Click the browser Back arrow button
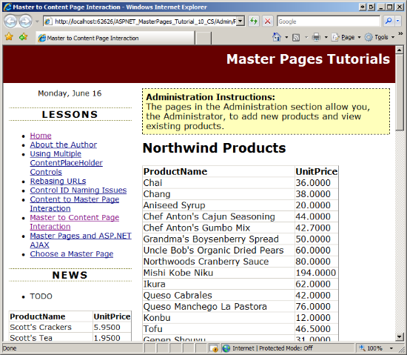Viewport: 407px width, 355px height. pos(10,21)
